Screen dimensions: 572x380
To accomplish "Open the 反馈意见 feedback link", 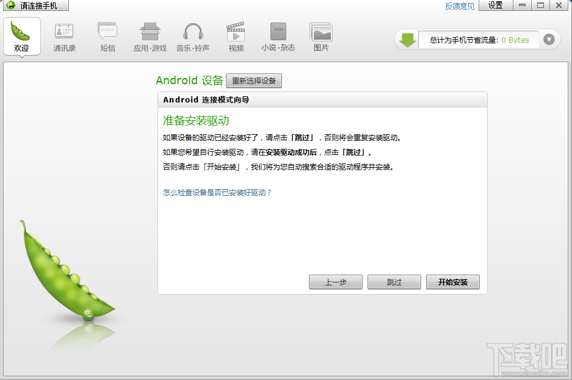I will [x=460, y=6].
